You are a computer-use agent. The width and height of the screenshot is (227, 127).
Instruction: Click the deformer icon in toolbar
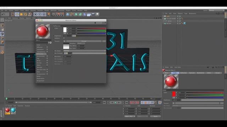coord(84,14)
